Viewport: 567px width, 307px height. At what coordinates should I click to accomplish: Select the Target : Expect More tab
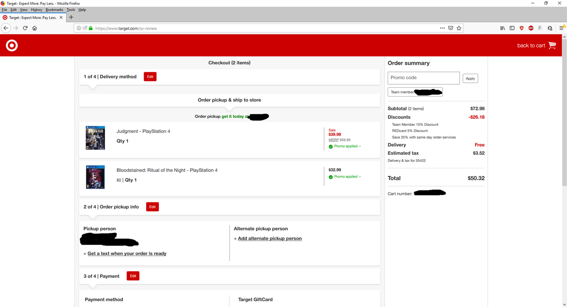click(33, 18)
